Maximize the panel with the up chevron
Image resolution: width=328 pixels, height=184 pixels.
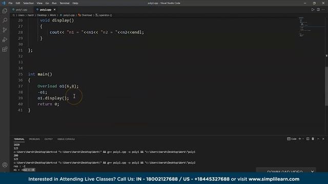pyautogui.click(x=318, y=139)
